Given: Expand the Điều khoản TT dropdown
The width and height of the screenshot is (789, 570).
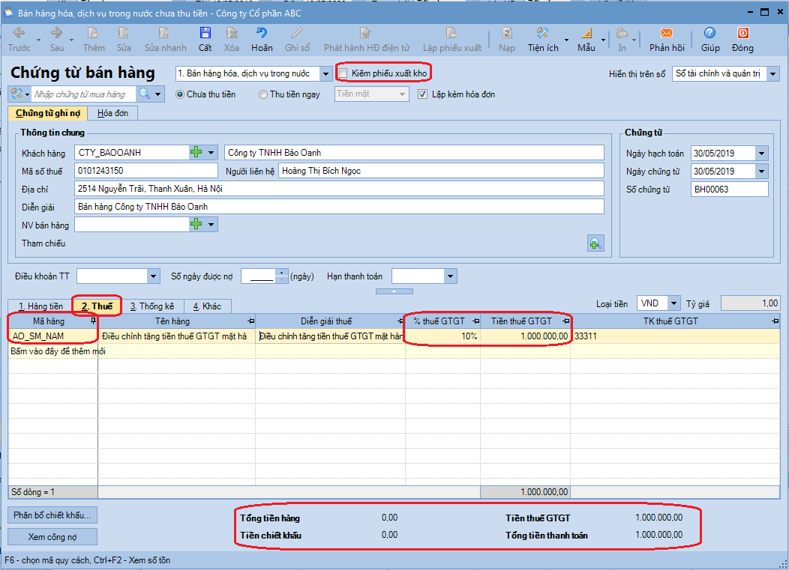Looking at the screenshot, I should (x=154, y=276).
